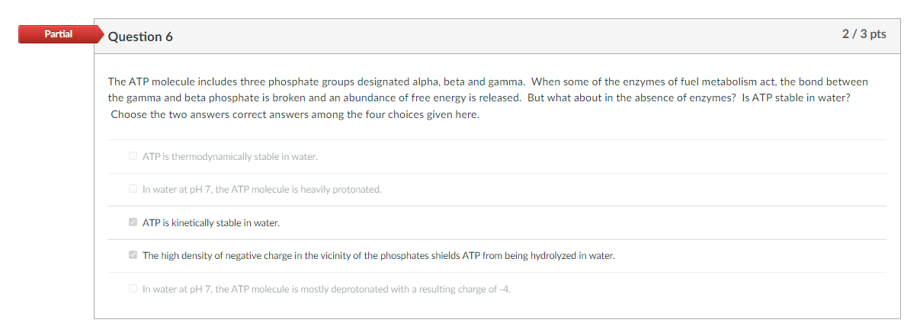Uncheck the 'ATP is kinetically stable' checkbox
This screenshot has width=904, height=326.
tap(133, 222)
